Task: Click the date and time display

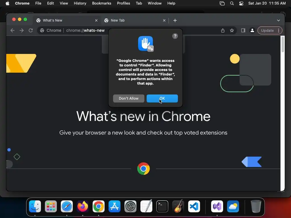Action: coord(267,3)
